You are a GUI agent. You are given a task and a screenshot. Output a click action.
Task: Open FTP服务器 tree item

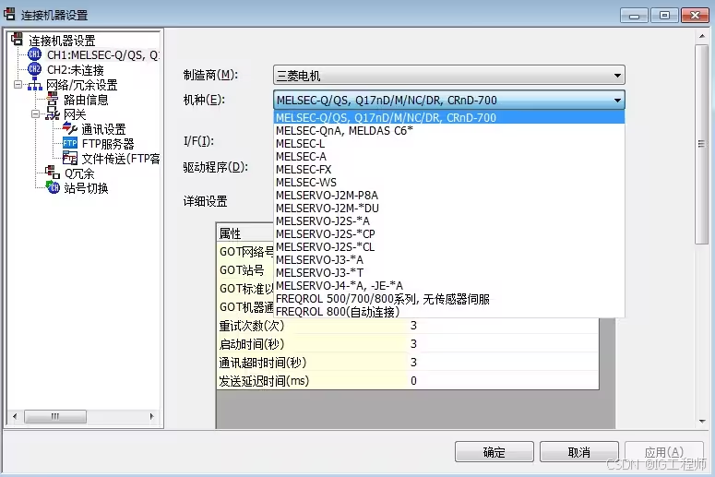(x=108, y=144)
